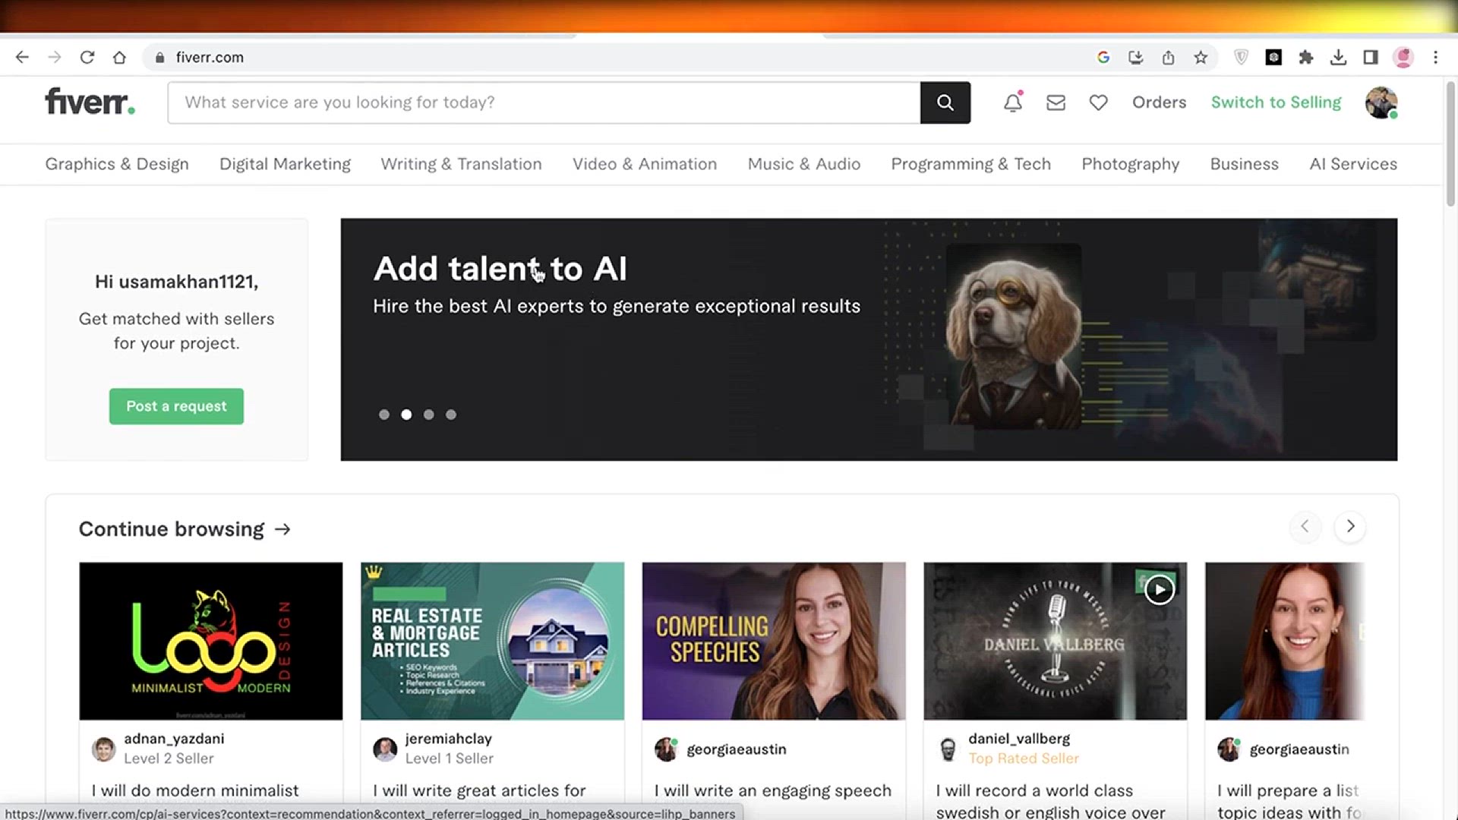Open the Chrome profile avatar
The height and width of the screenshot is (820, 1458).
pos(1403,57)
